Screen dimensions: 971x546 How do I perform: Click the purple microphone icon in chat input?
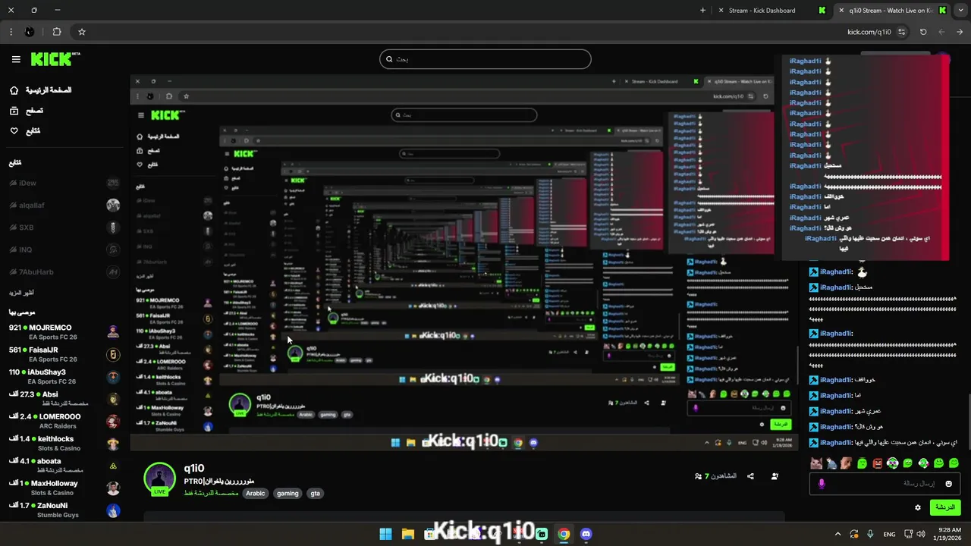[x=821, y=484]
